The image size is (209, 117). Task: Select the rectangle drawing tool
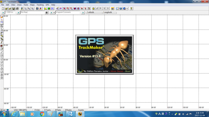pos(2,55)
